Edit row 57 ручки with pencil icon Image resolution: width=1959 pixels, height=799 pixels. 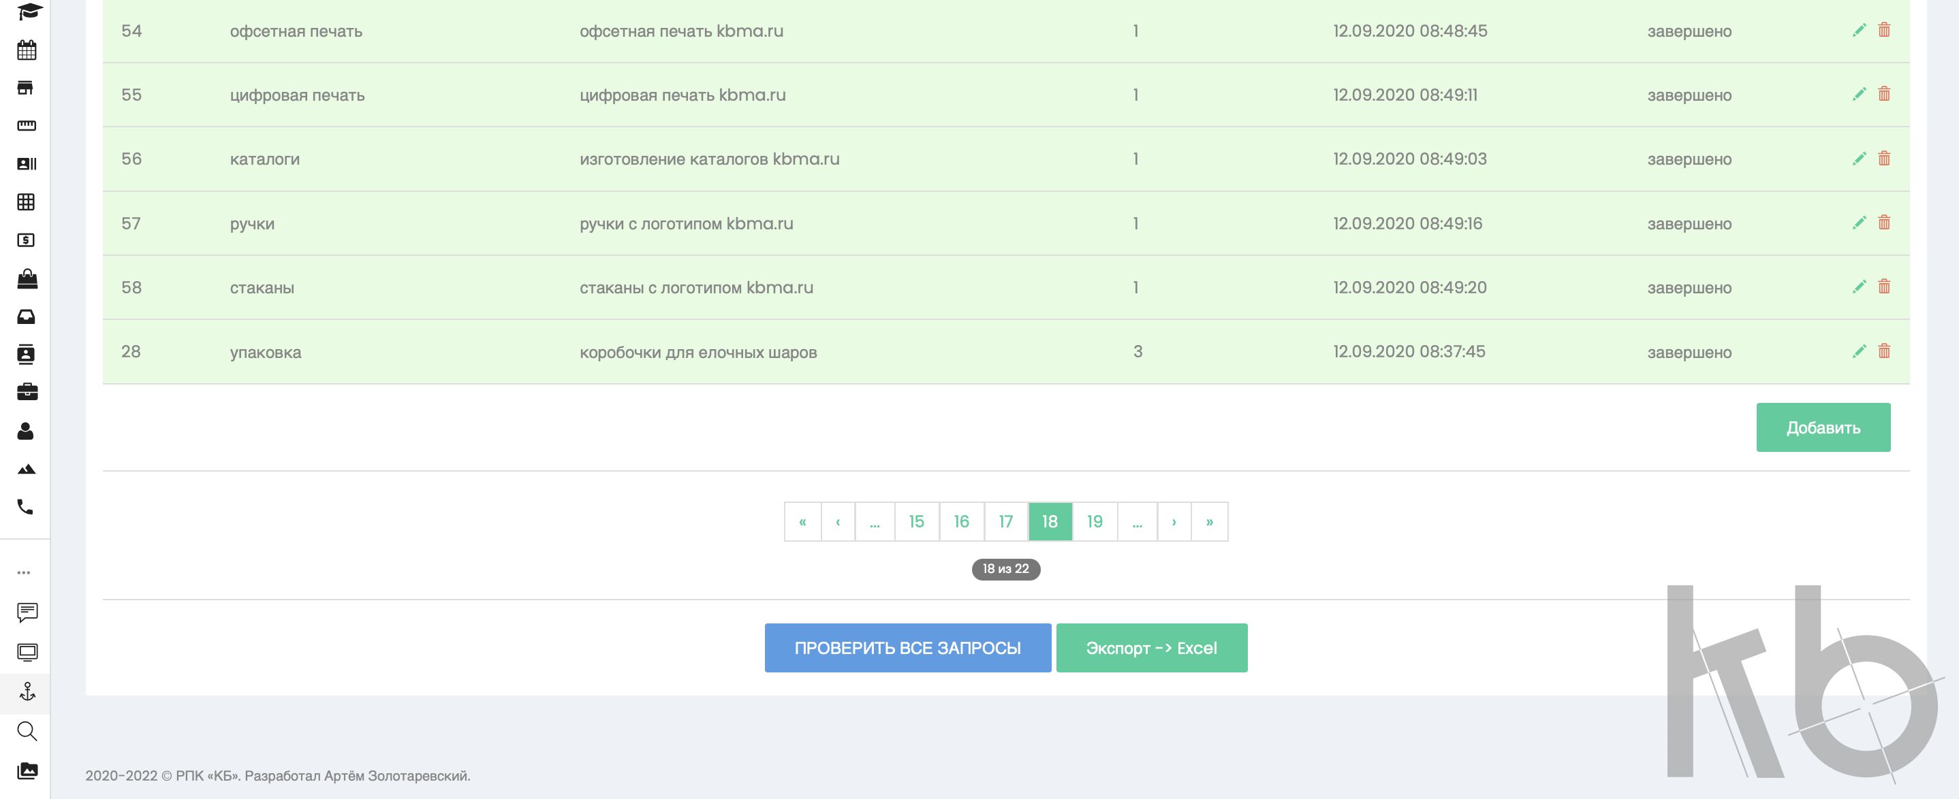coord(1859,223)
